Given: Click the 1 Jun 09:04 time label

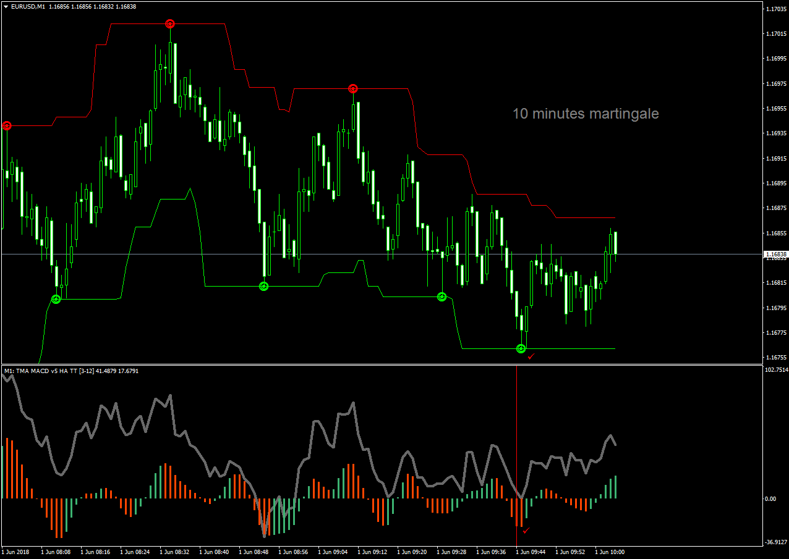Looking at the screenshot, I should [333, 552].
